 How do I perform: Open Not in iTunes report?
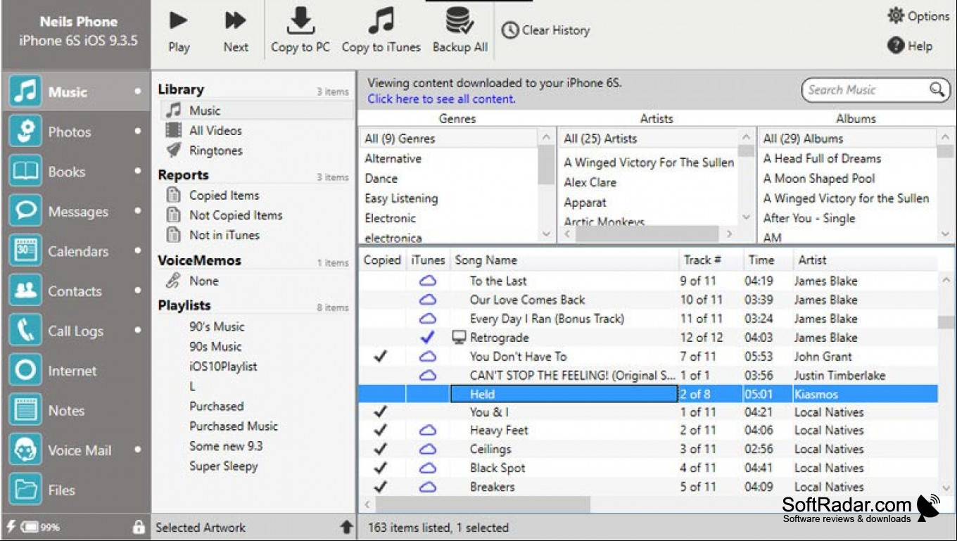pyautogui.click(x=224, y=235)
